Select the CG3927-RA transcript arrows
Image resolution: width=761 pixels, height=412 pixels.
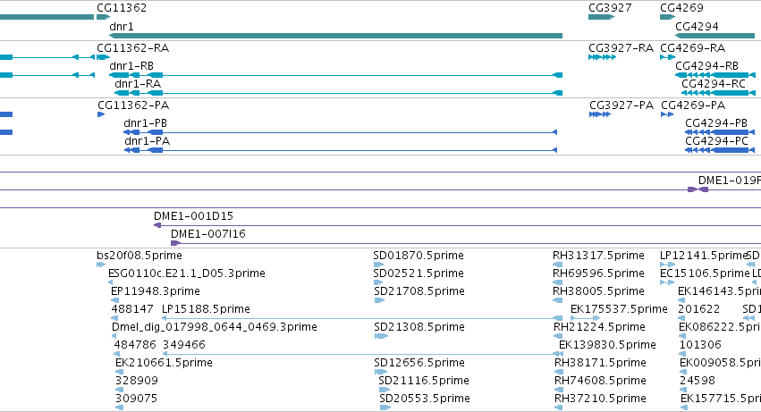tap(603, 57)
